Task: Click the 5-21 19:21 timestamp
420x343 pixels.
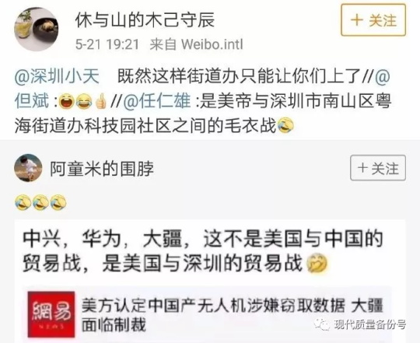Action: click(x=107, y=44)
